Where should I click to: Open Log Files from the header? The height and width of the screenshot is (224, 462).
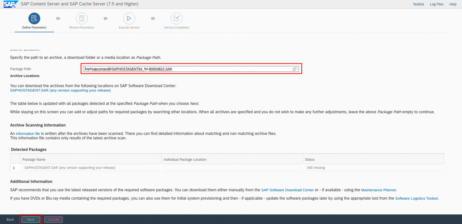[436, 4]
